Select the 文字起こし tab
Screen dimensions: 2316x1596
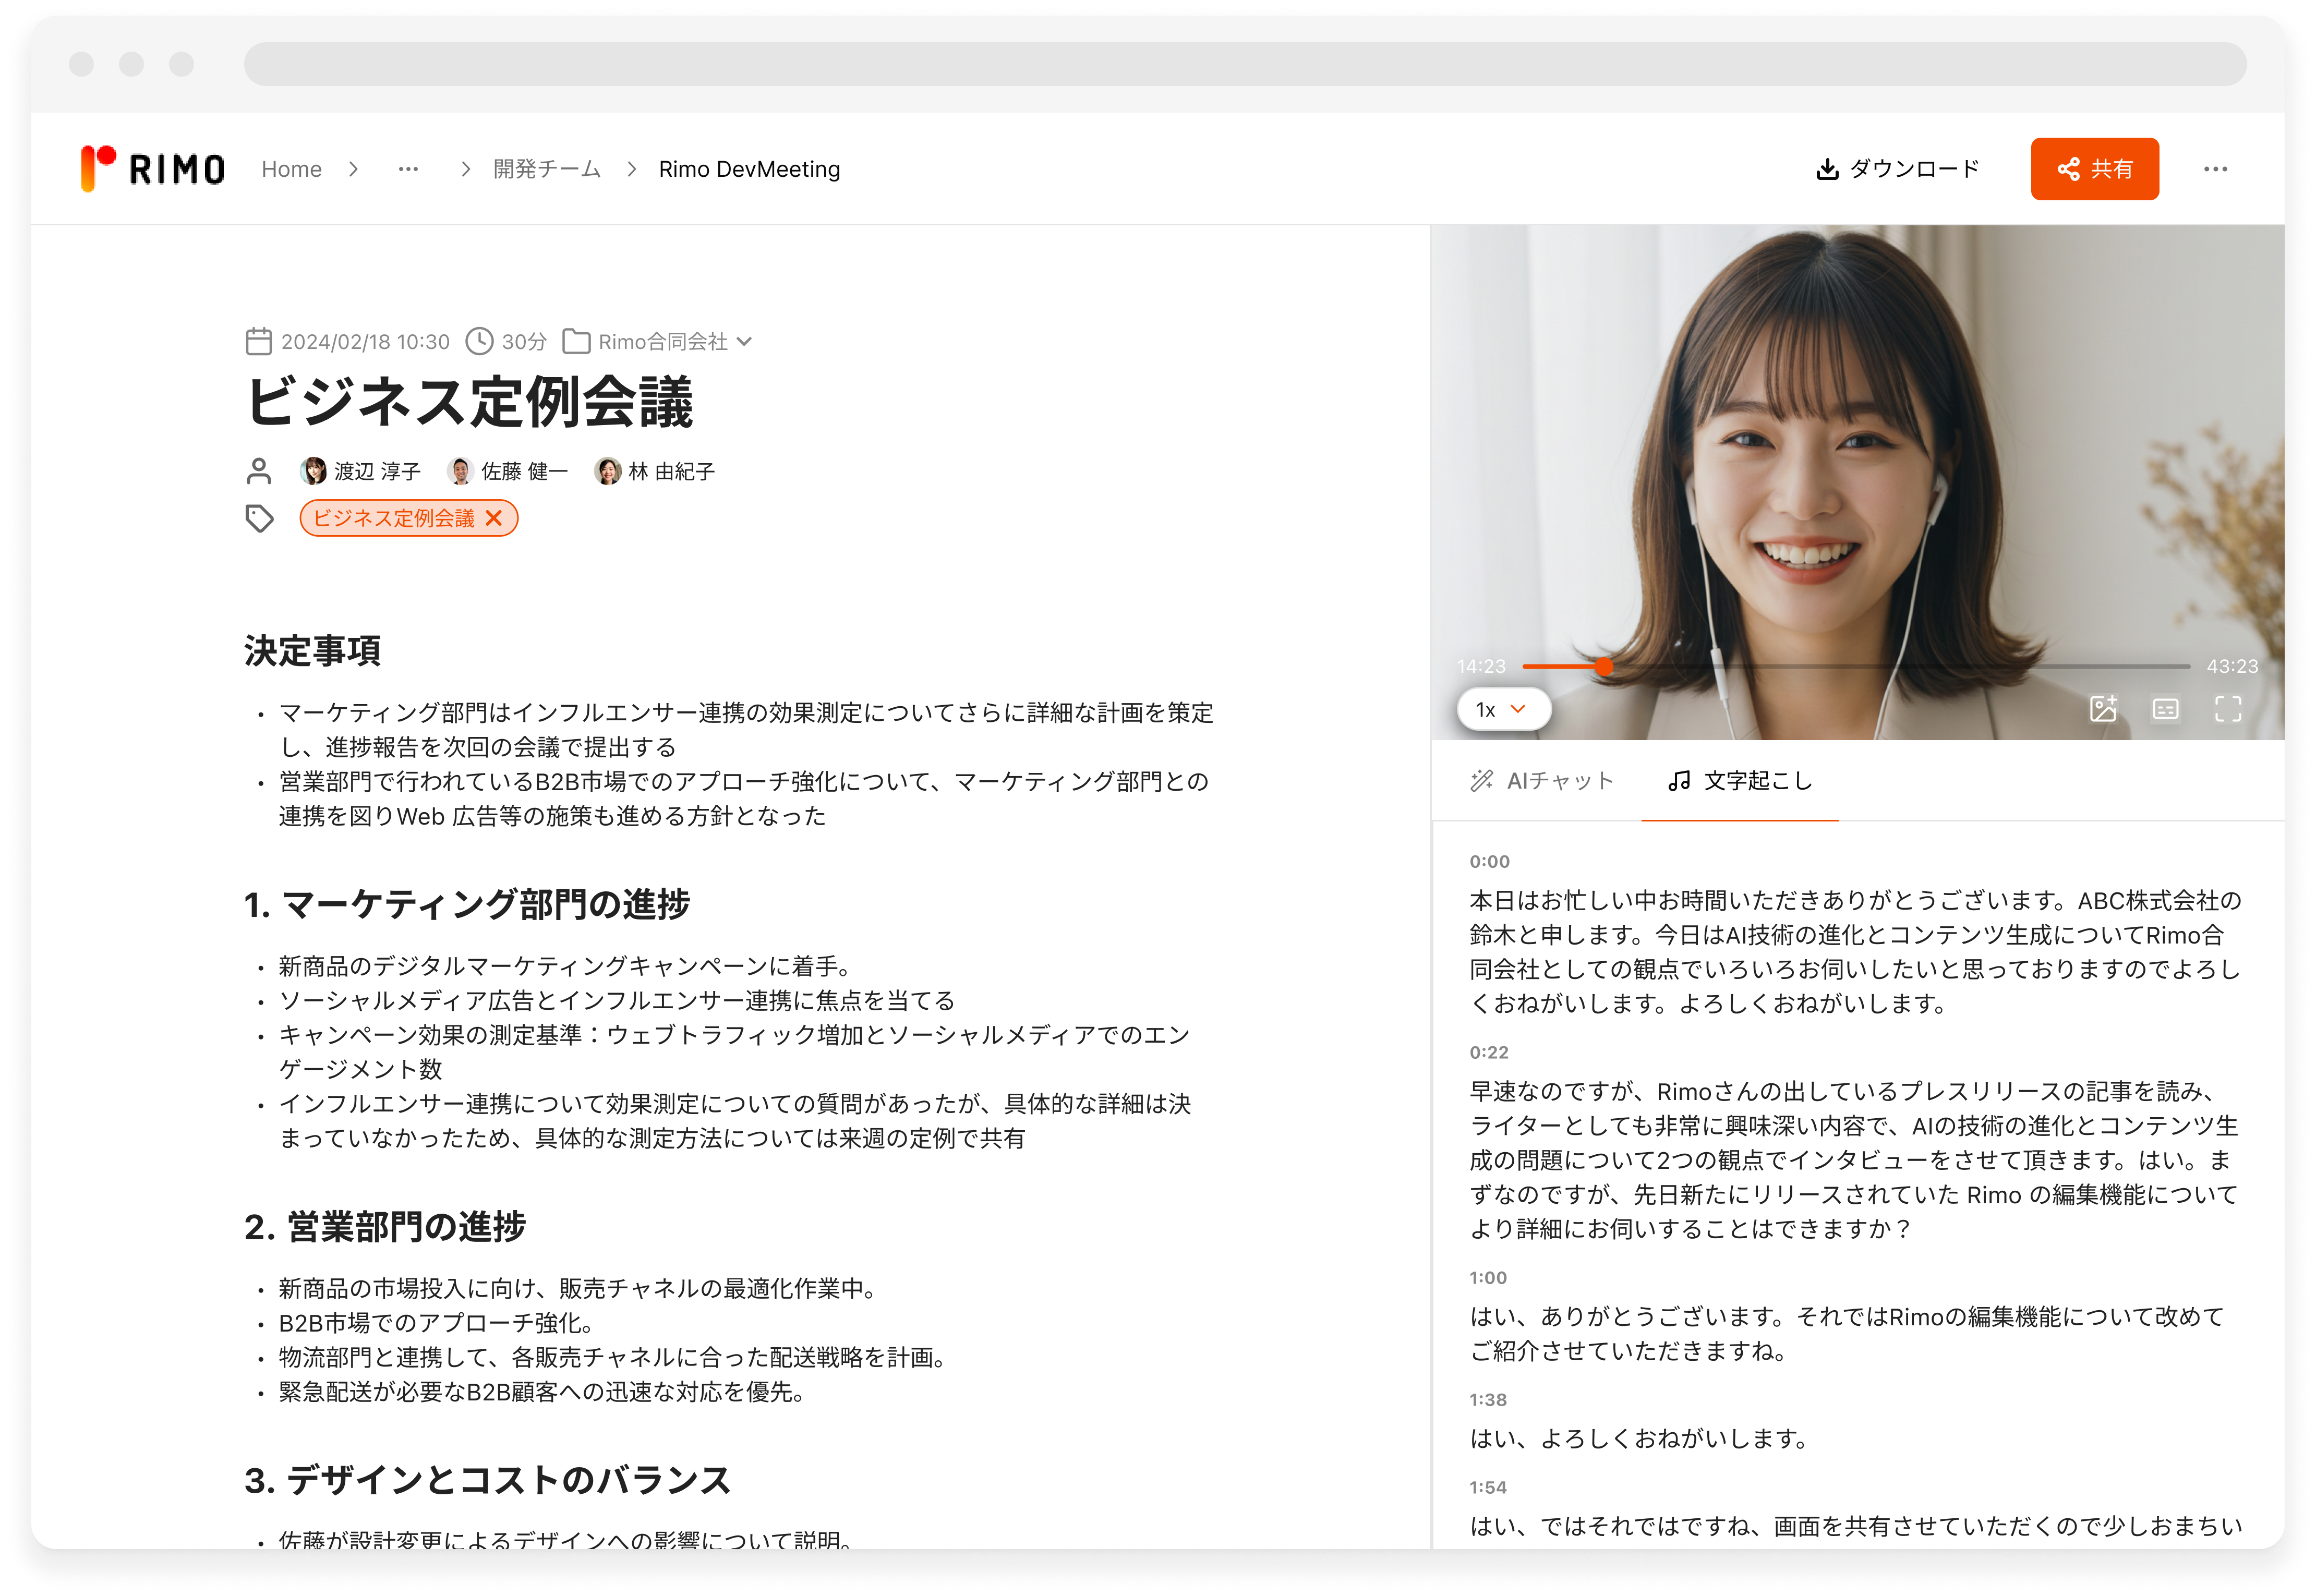(1740, 781)
